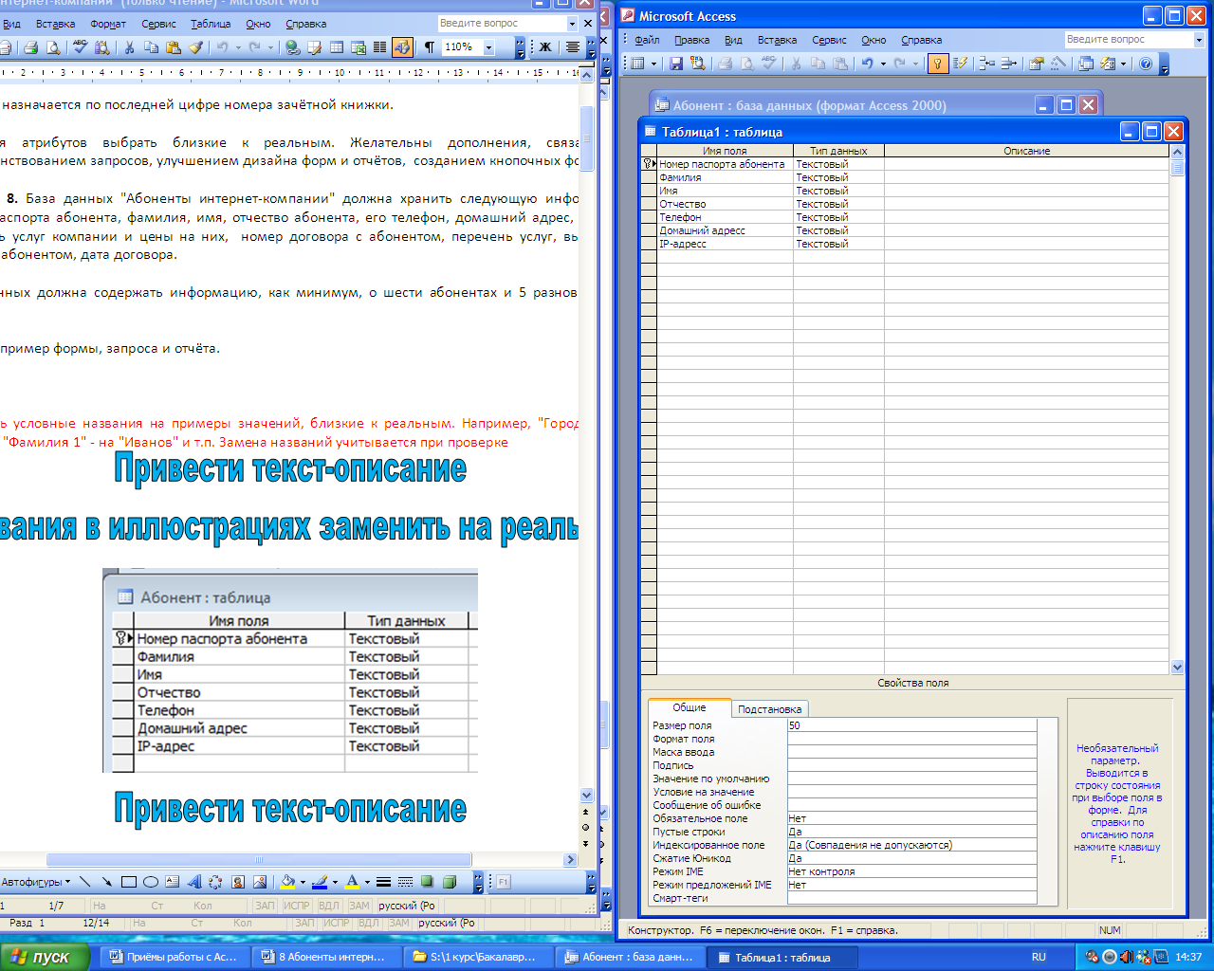Click the Insert Hyperlink globe icon in Word
This screenshot has height=971, width=1214.
click(x=293, y=46)
